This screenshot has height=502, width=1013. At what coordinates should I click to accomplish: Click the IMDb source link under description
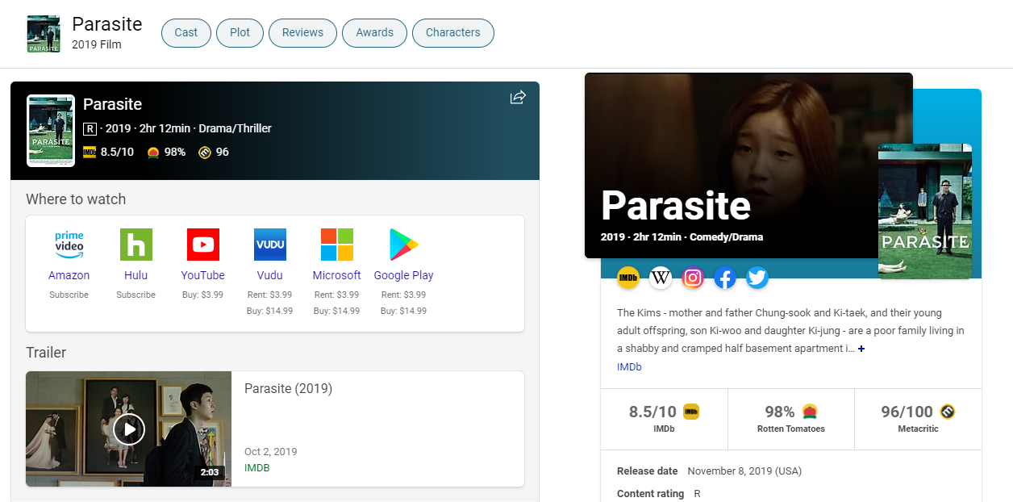tap(629, 367)
